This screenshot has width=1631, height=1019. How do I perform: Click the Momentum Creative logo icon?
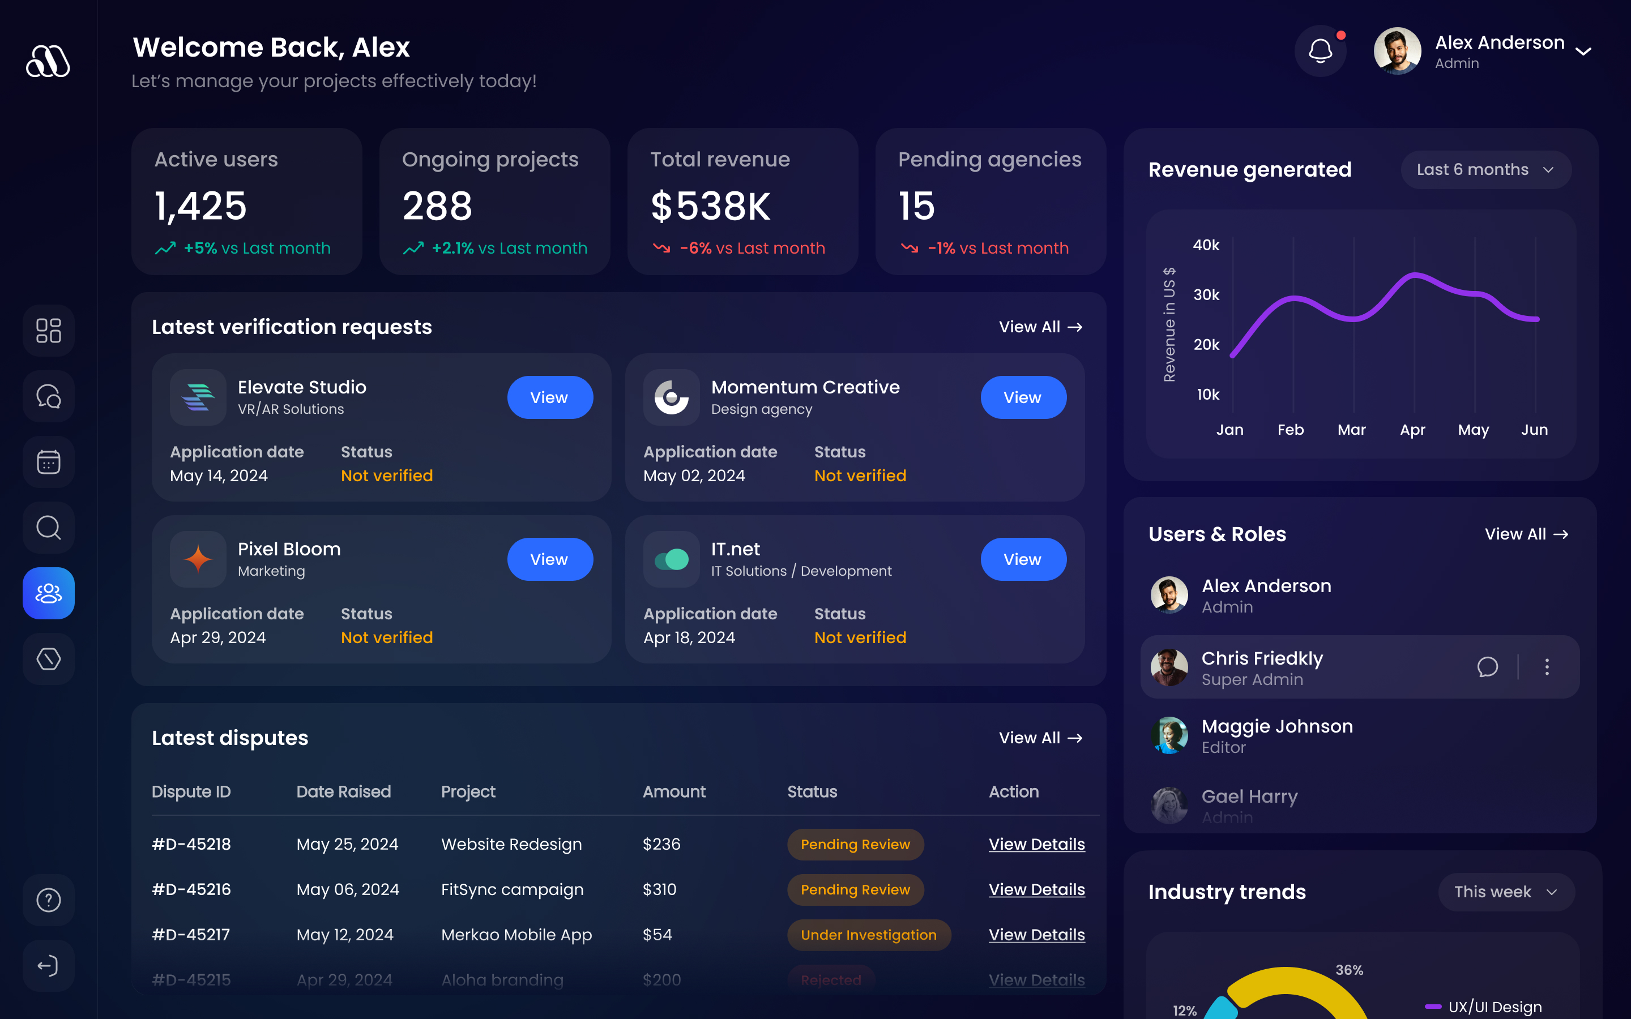tap(671, 397)
